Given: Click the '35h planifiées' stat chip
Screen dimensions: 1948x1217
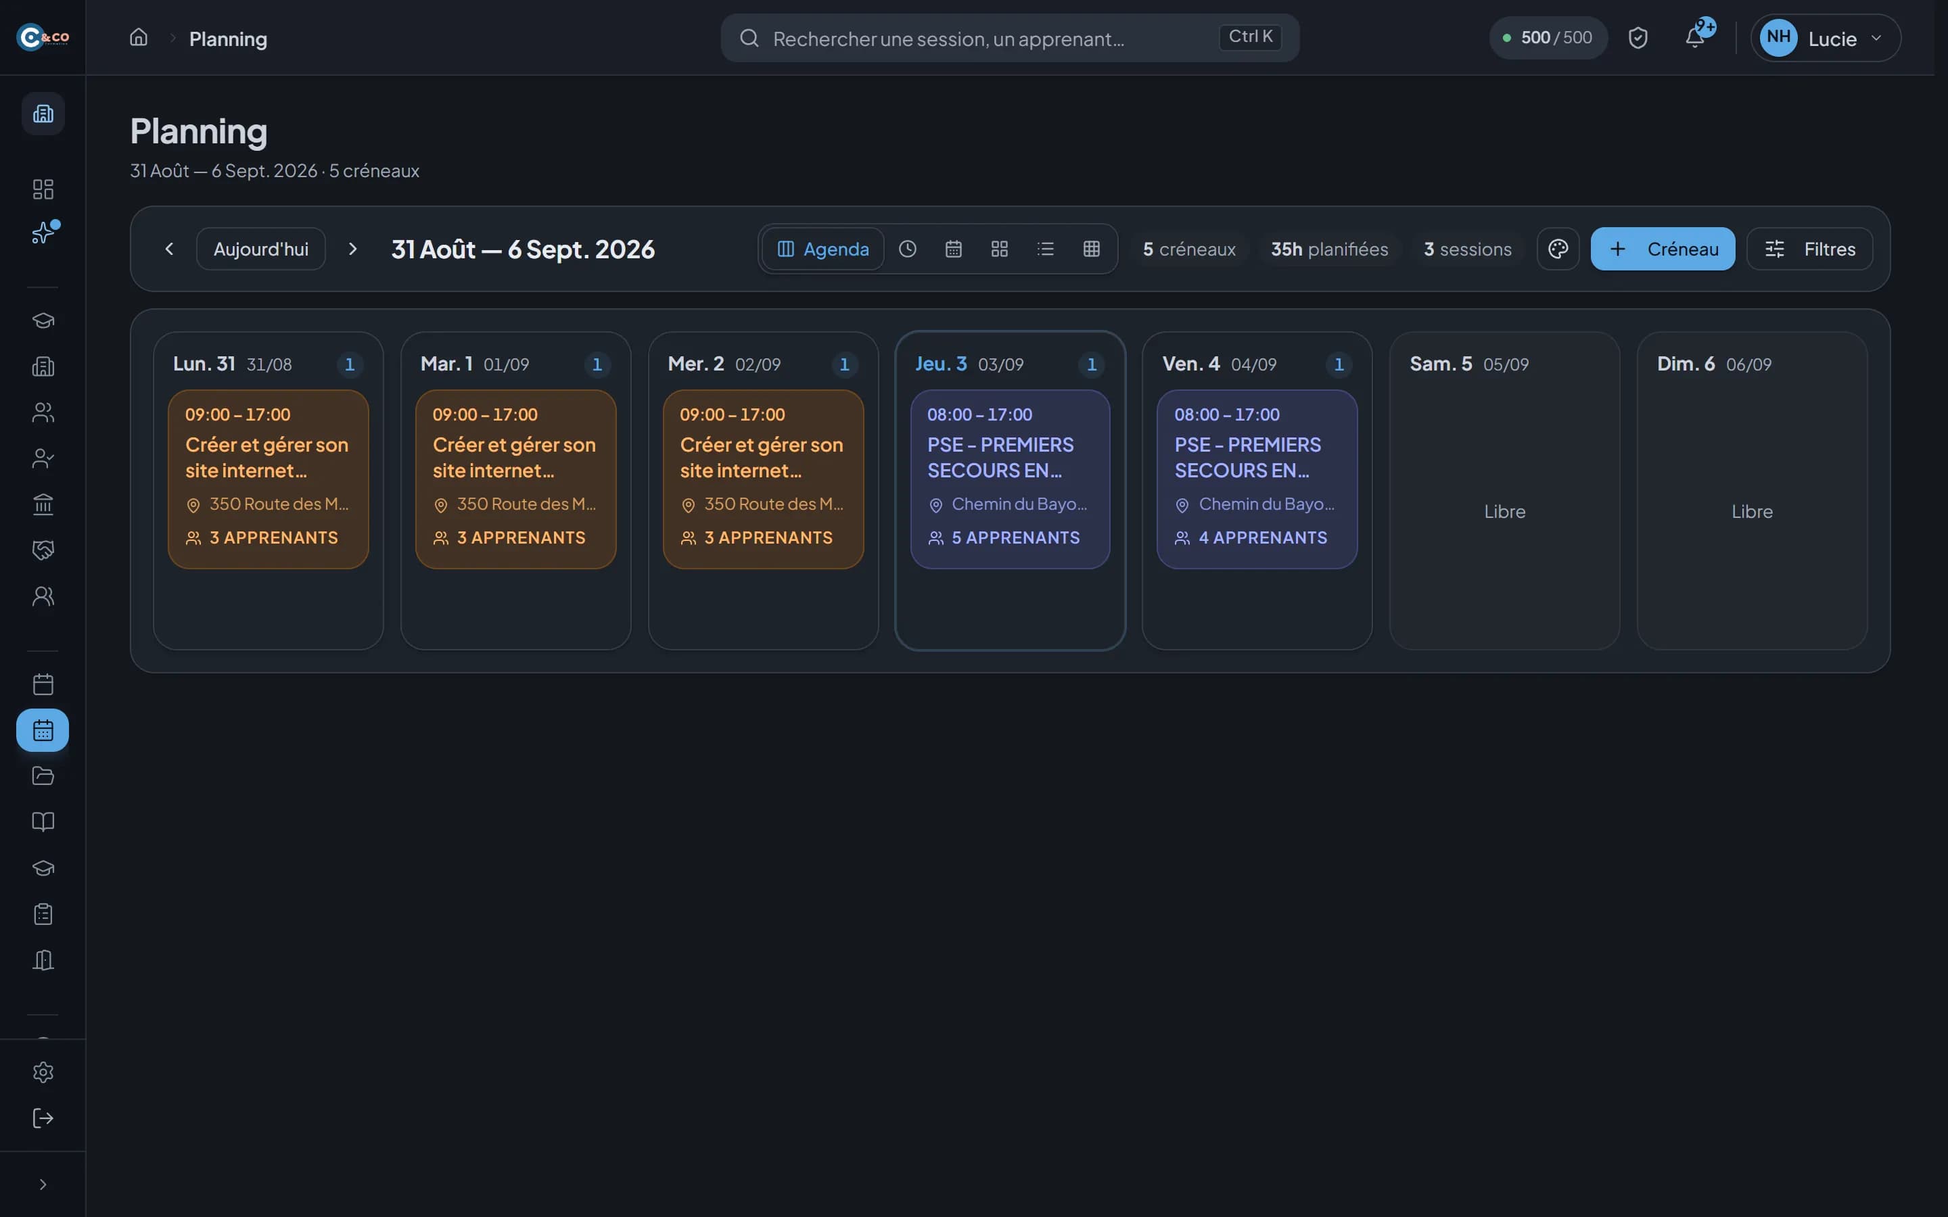Looking at the screenshot, I should pos(1329,249).
